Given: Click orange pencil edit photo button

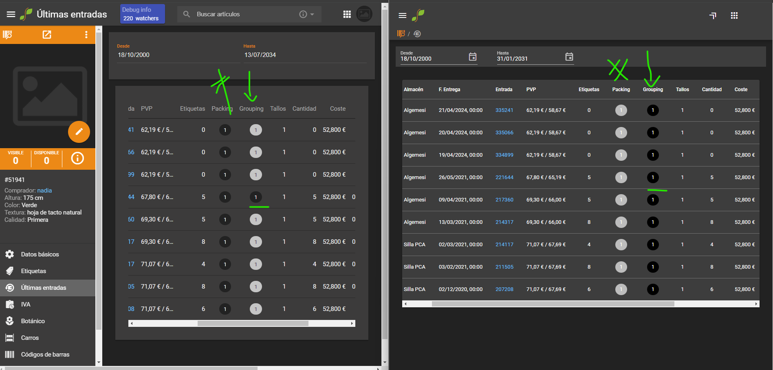Looking at the screenshot, I should point(79,131).
